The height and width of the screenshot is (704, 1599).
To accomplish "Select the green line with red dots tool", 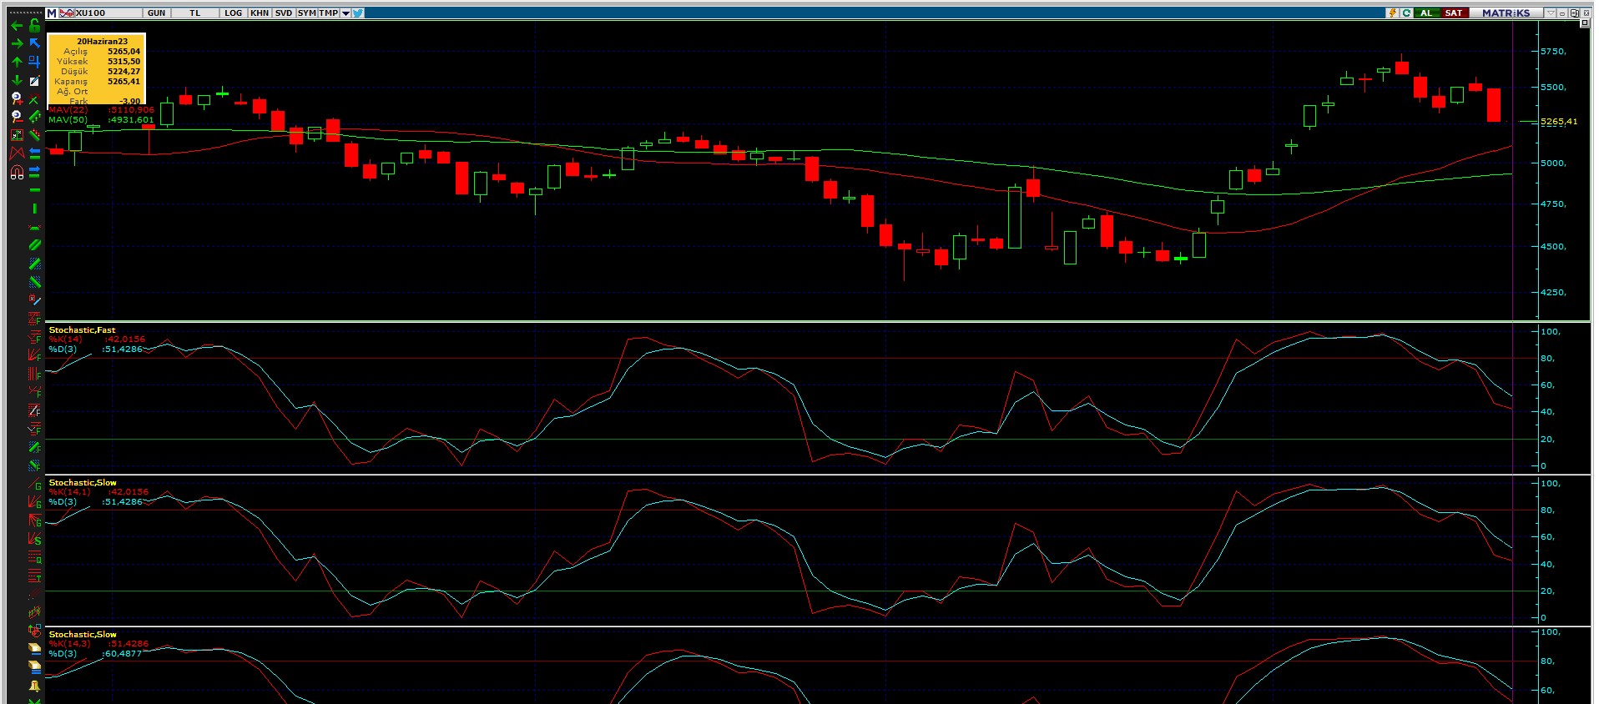I will (x=35, y=134).
